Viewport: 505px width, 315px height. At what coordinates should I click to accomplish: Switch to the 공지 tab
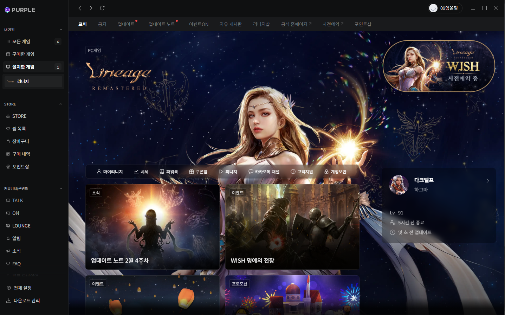pyautogui.click(x=102, y=24)
